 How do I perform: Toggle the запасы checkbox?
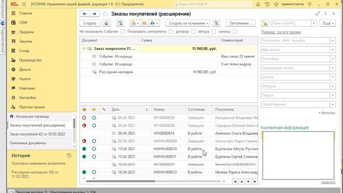[x=235, y=32]
